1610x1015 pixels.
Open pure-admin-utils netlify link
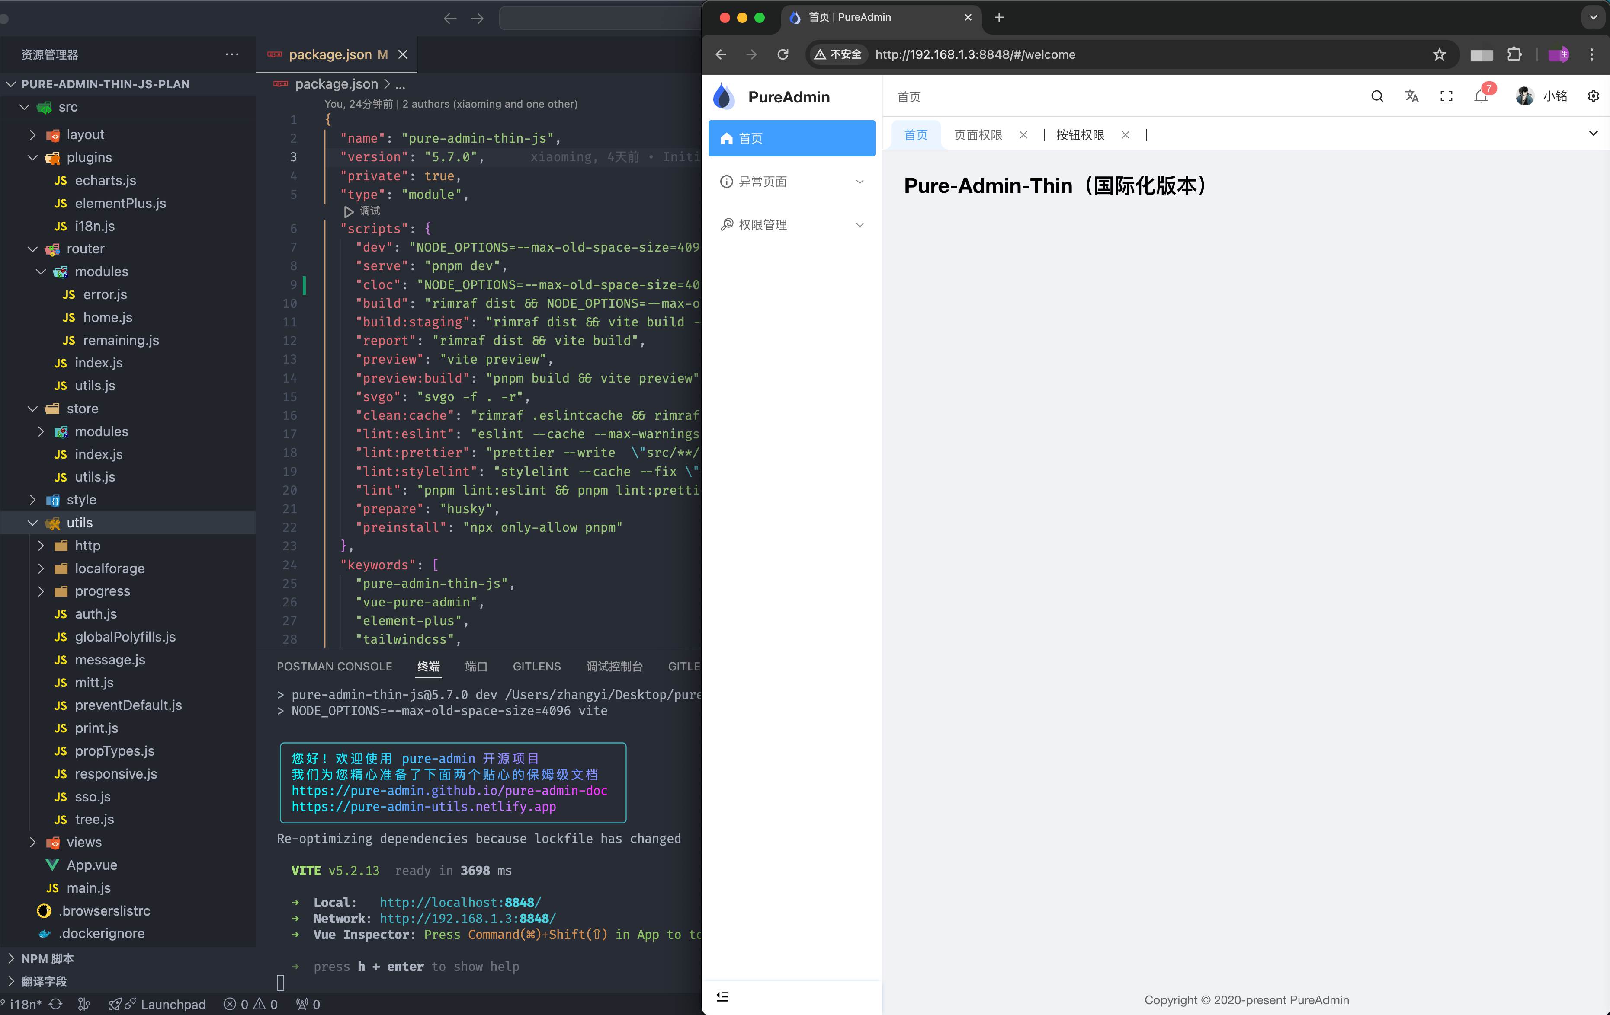tap(423, 807)
